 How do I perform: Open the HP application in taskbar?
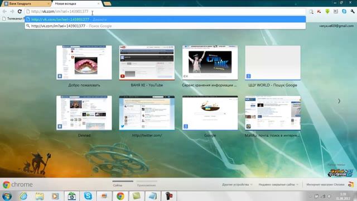click(72, 196)
